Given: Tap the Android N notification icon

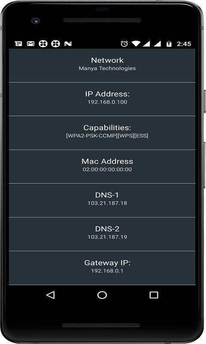Looking at the screenshot, I should tap(68, 44).
